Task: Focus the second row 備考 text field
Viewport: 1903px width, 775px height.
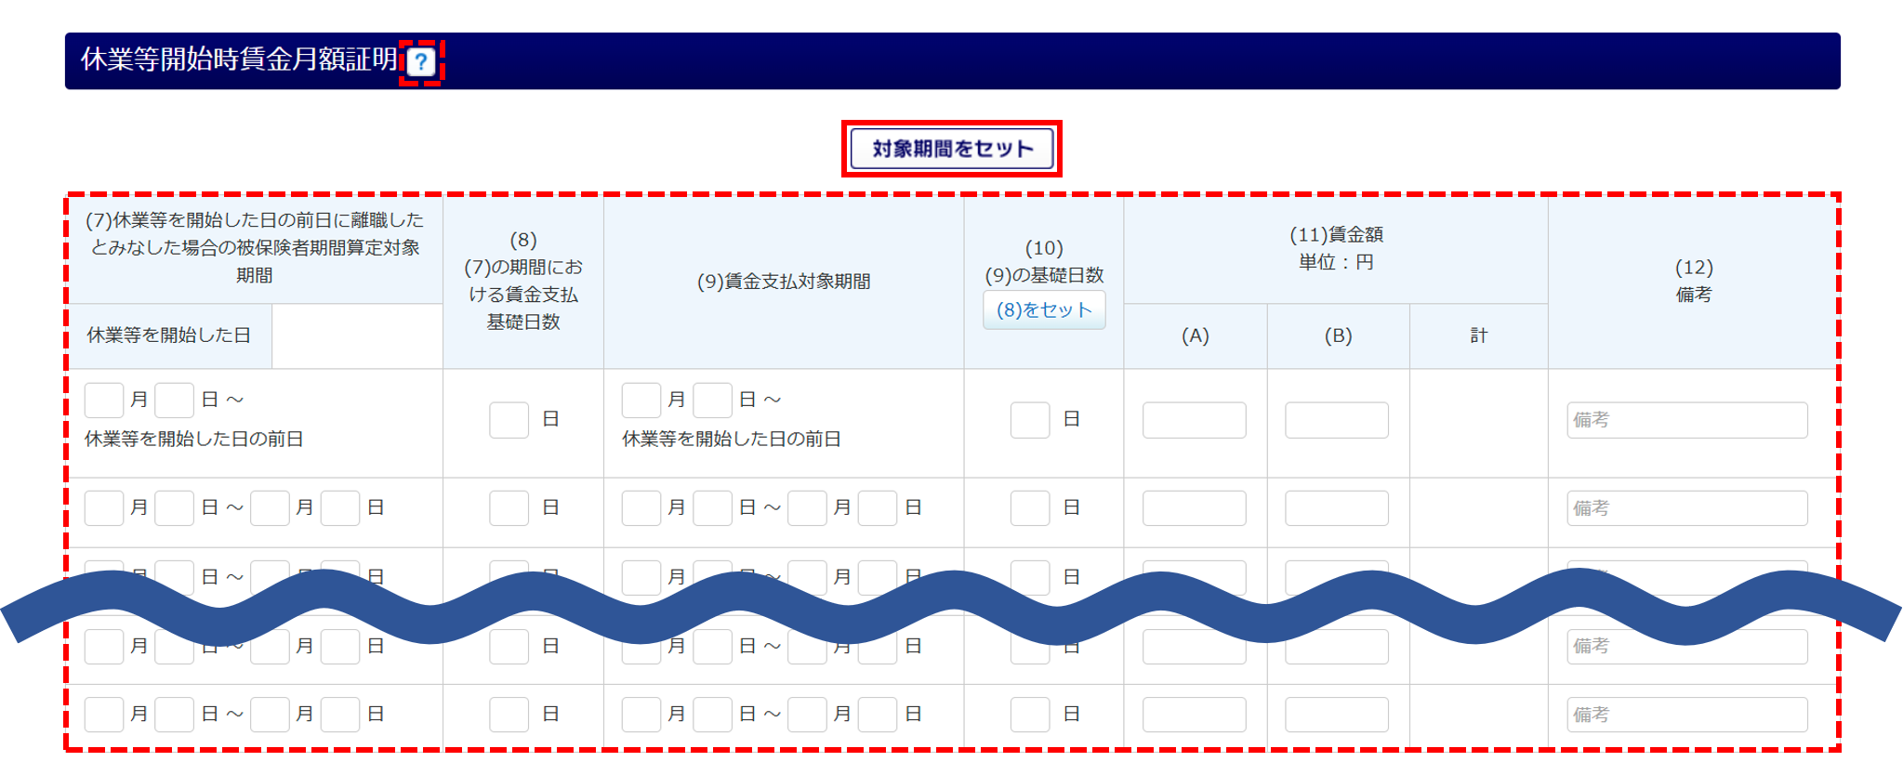Action: point(1686,508)
